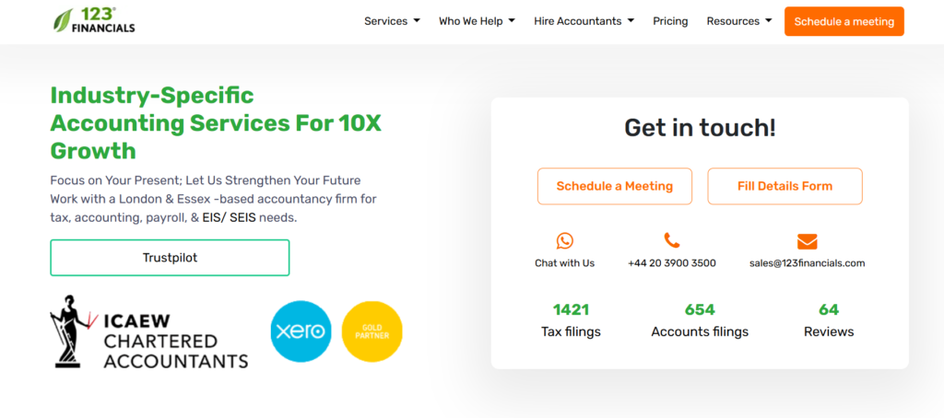944x418 pixels.
Task: Expand the Hire Accountants dropdown
Action: (584, 21)
